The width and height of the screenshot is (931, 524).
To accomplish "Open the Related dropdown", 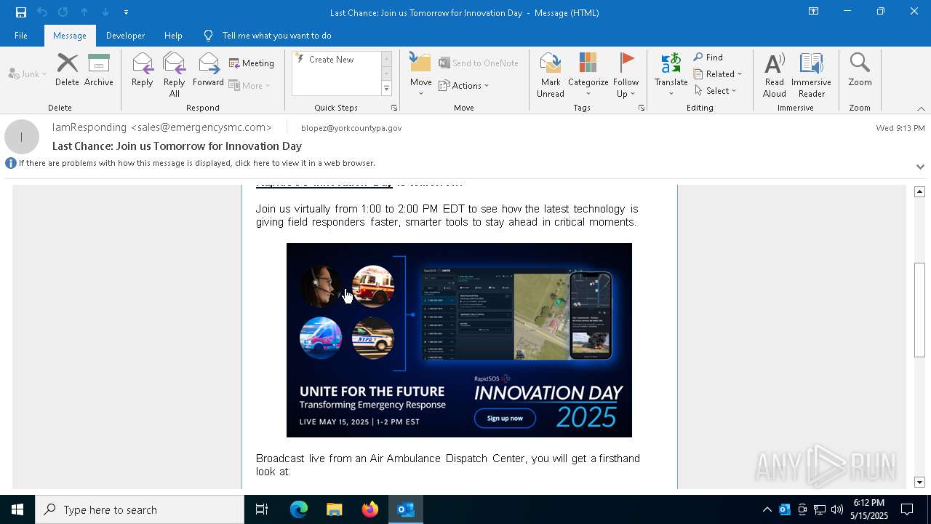I will pos(718,74).
